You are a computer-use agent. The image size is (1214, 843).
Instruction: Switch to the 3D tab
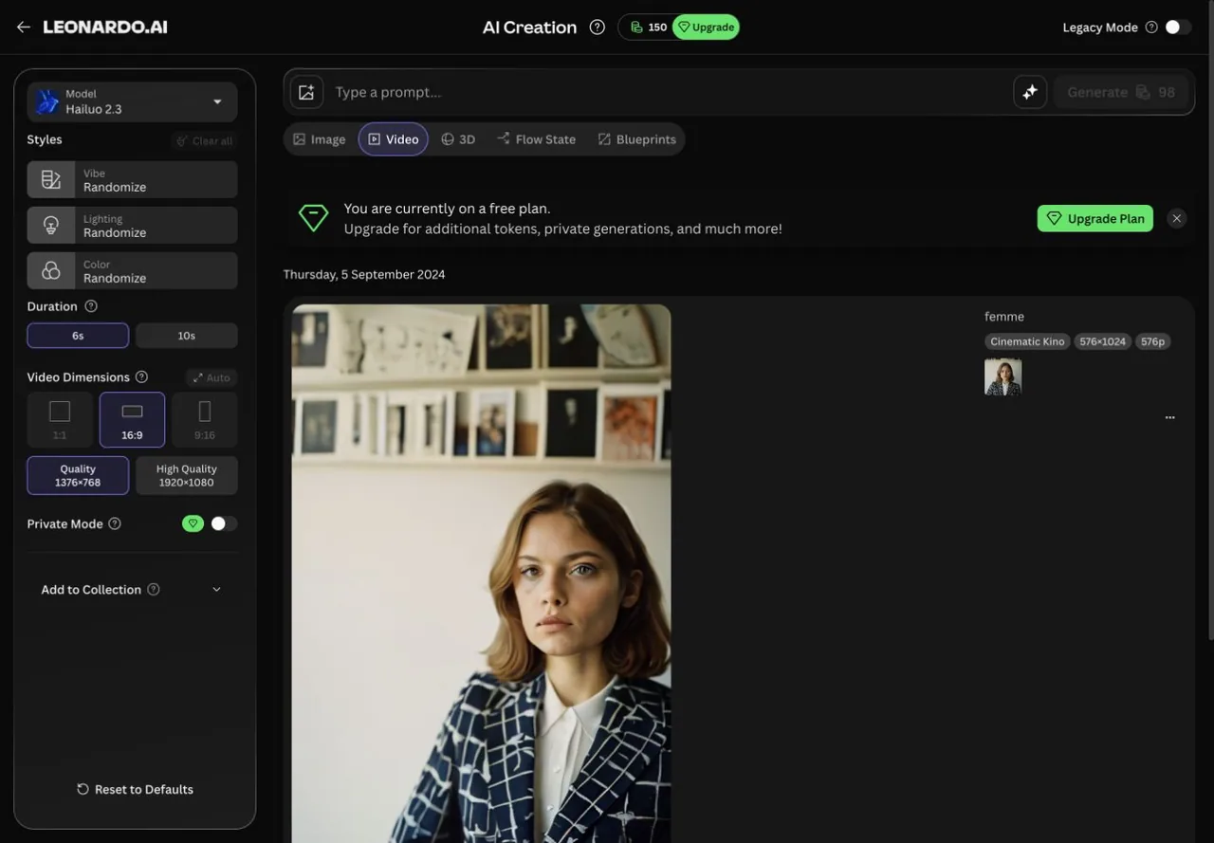(x=458, y=139)
